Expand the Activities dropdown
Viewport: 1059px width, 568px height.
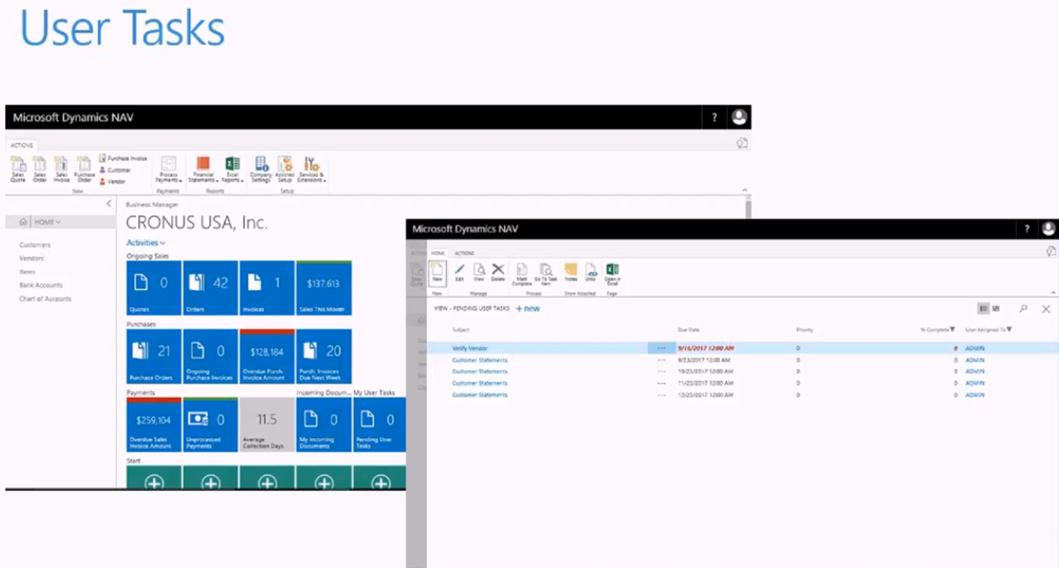coord(146,243)
